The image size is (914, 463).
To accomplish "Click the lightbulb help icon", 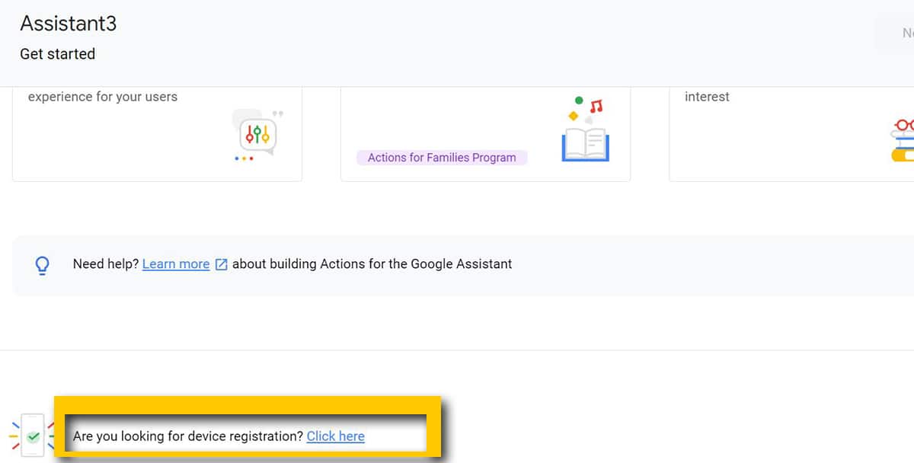I will 43,264.
